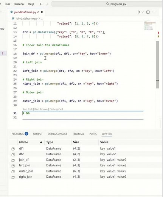Viewport: 163px width, 197px height.
Task: Click the Python file icon in breadcrumb
Action: [13, 19]
